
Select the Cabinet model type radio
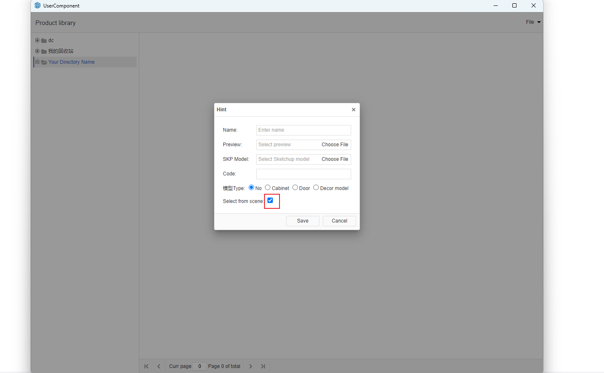268,188
